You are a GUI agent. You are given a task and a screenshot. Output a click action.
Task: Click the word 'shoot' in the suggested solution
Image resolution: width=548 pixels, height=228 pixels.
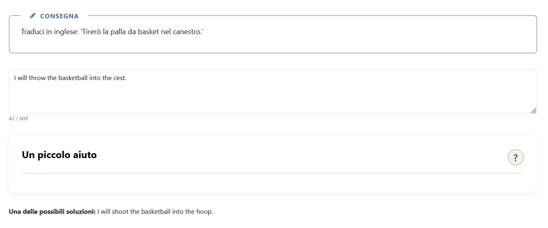[x=120, y=212]
